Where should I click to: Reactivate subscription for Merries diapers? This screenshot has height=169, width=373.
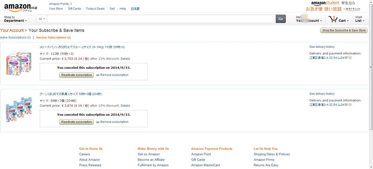click(x=76, y=75)
